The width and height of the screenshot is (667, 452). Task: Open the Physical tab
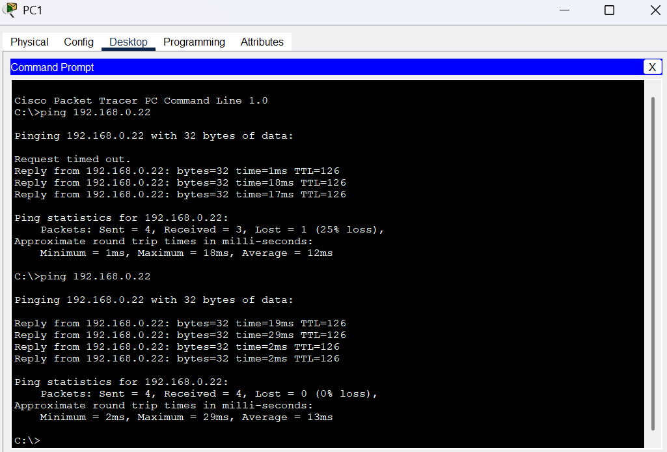tap(29, 42)
